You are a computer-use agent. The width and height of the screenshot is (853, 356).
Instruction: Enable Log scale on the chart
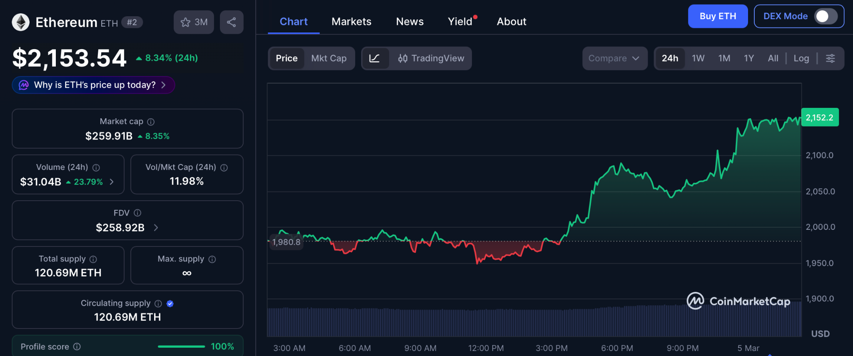click(x=801, y=58)
